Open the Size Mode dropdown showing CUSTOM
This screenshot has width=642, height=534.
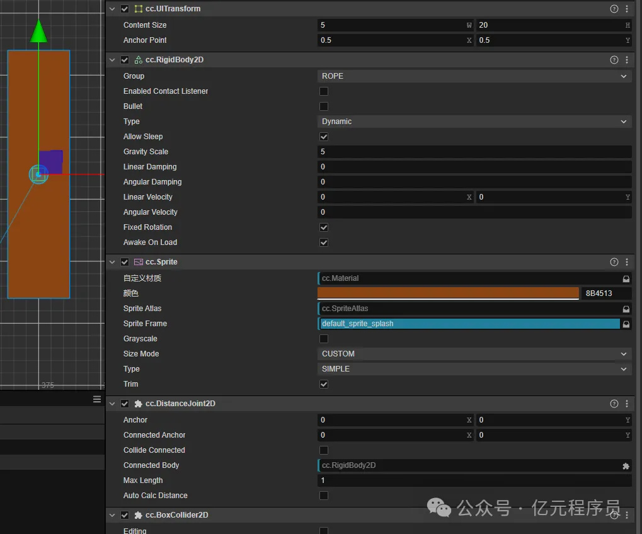coord(474,354)
